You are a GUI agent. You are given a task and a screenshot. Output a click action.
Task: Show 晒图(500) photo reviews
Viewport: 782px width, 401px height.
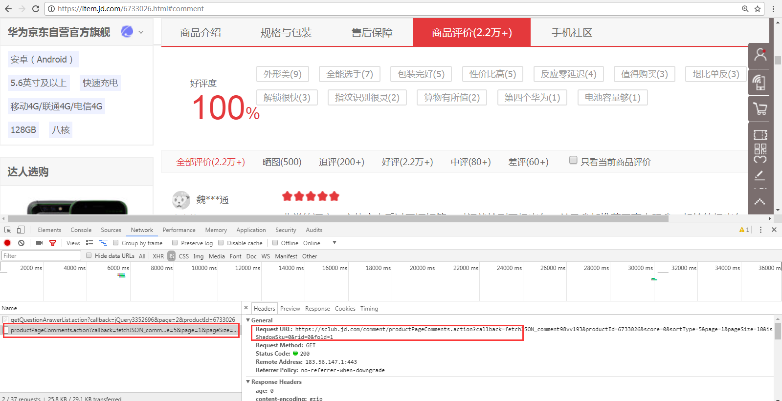282,162
